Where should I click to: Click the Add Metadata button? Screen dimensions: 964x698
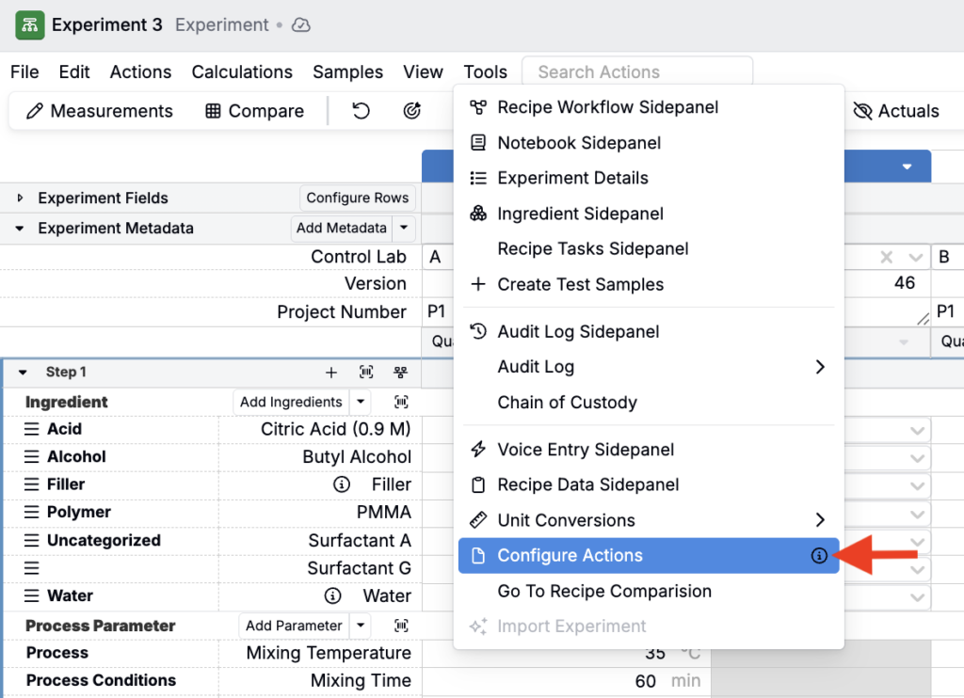click(341, 228)
